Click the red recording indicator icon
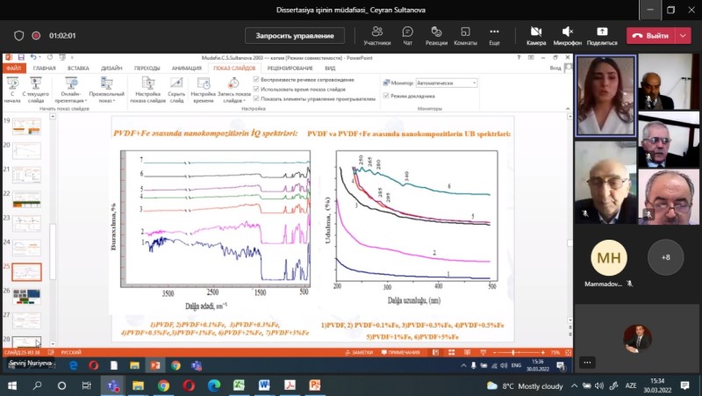 [36, 35]
